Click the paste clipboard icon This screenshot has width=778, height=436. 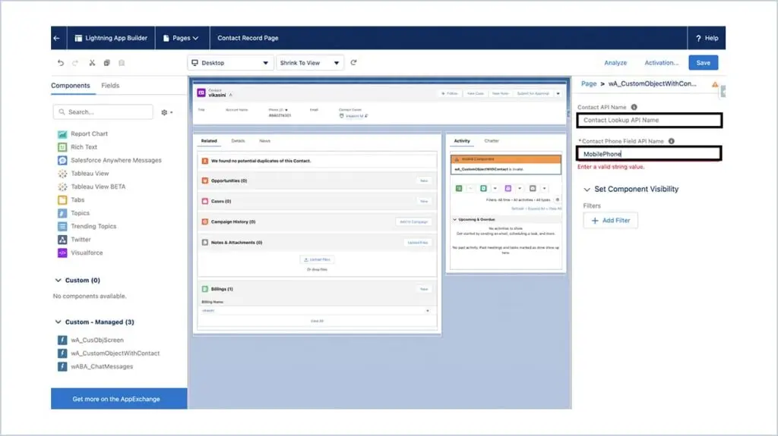click(x=122, y=63)
